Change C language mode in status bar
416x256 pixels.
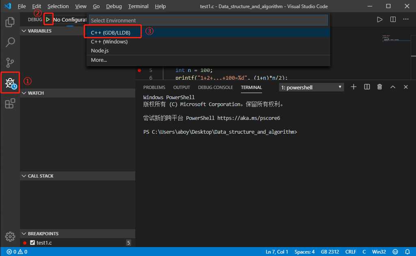[x=364, y=252]
